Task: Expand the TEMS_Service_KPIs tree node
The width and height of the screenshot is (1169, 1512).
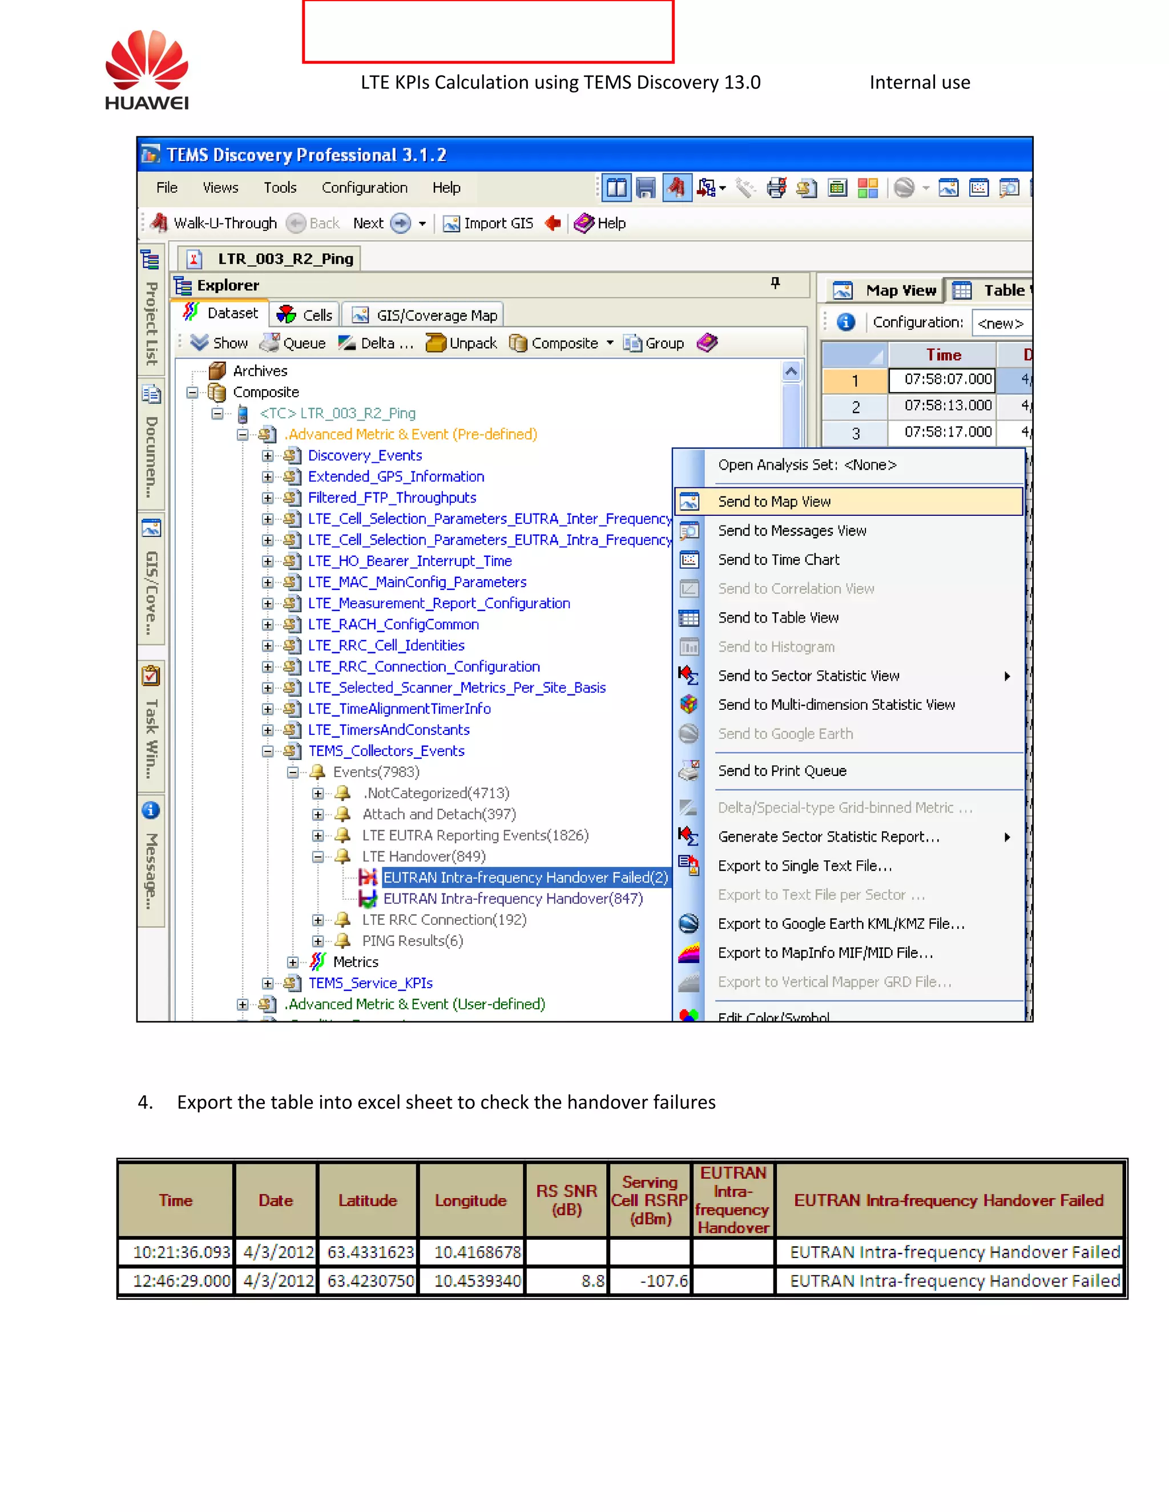Action: pyautogui.click(x=267, y=983)
